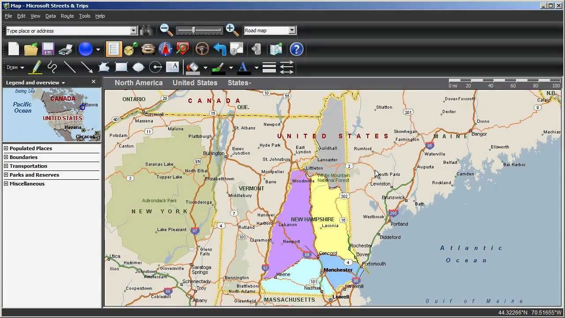Open the Line color dropdown arrow

tap(231, 68)
